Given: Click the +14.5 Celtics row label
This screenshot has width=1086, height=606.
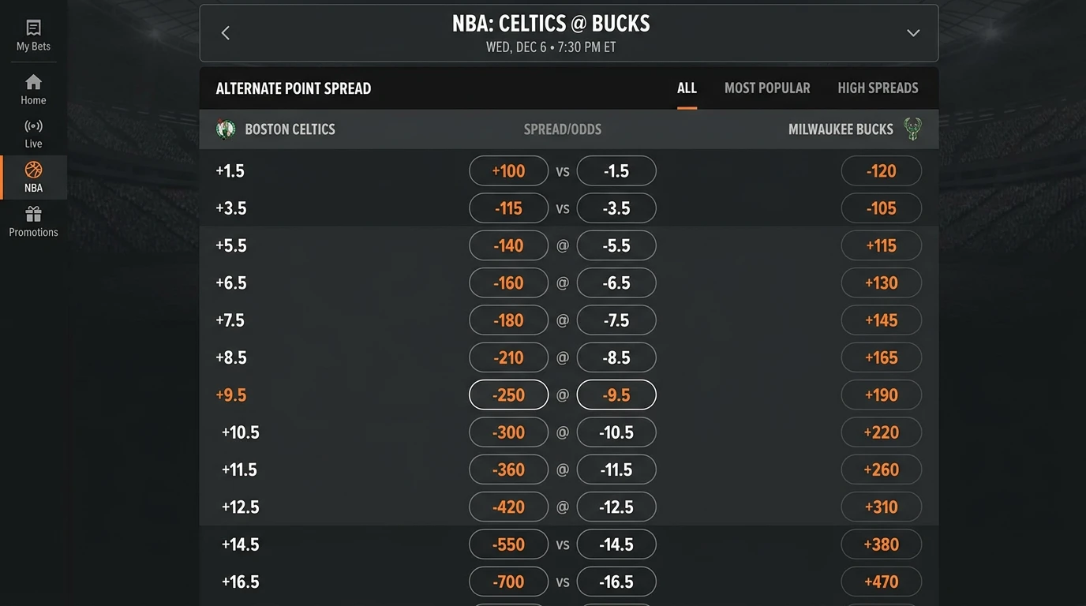Looking at the screenshot, I should (241, 544).
